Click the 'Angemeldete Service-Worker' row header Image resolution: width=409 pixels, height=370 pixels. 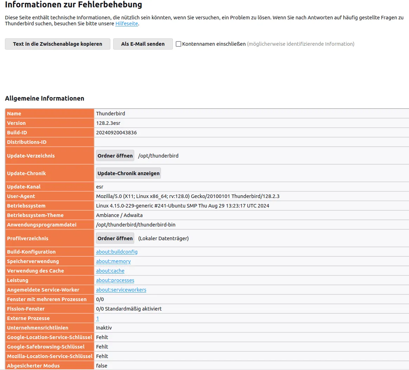click(x=50, y=290)
